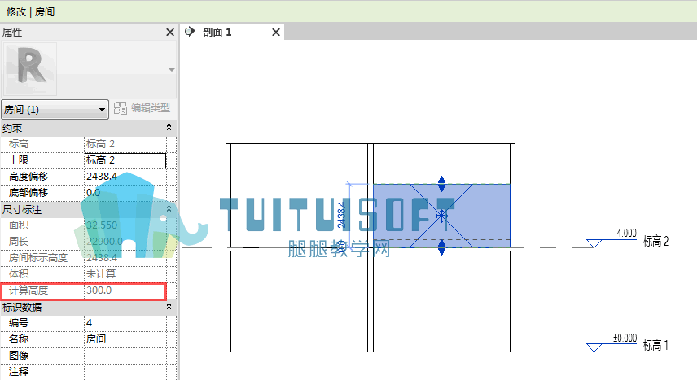This screenshot has height=380, width=697.
Task: Open the 房间 (1) filter dropdown
Action: [x=55, y=109]
